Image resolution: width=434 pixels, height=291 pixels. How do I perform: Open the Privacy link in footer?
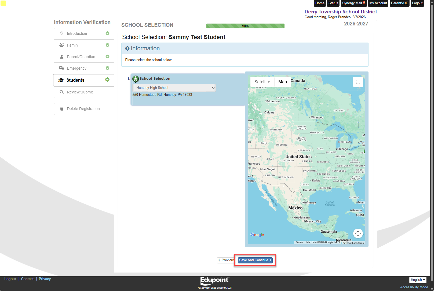coord(45,279)
